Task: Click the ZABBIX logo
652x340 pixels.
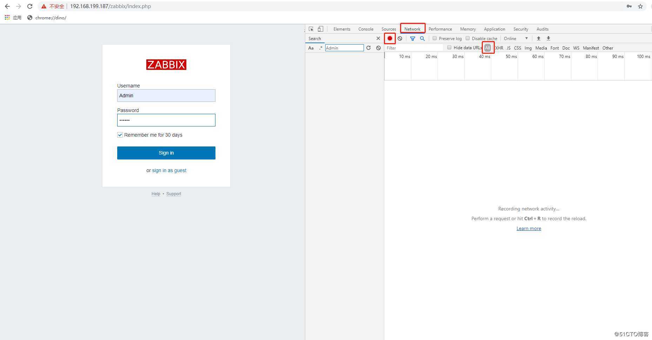Action: (x=166, y=65)
